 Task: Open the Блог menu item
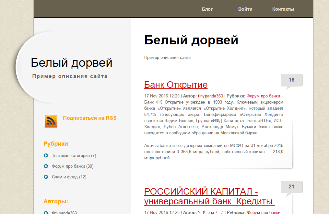(x=207, y=9)
